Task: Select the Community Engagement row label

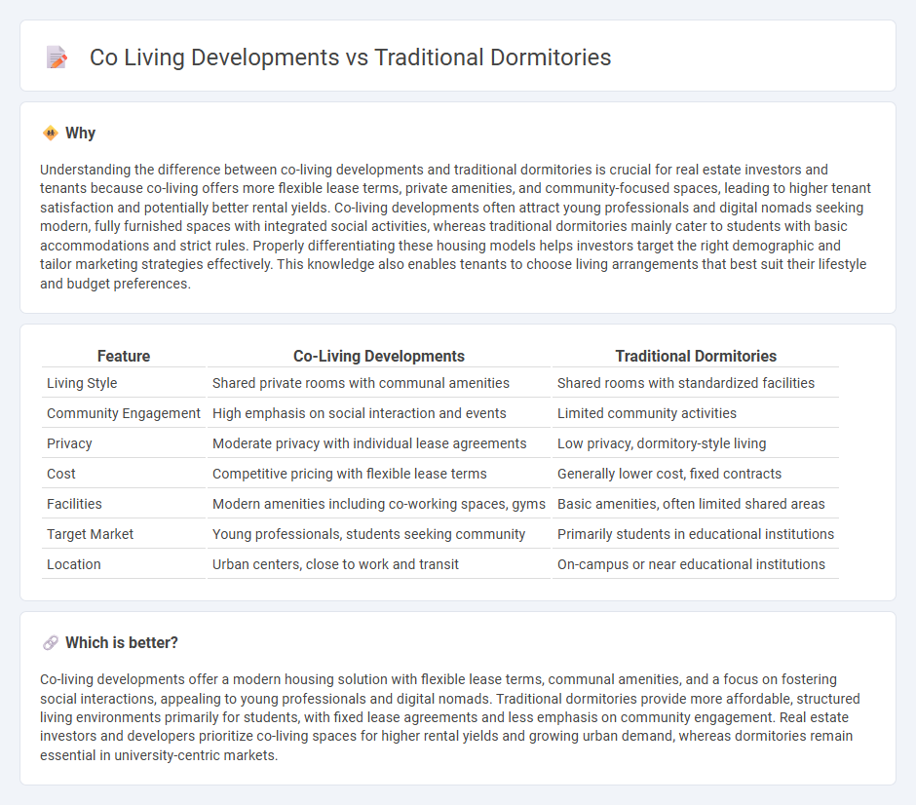Action: point(123,413)
